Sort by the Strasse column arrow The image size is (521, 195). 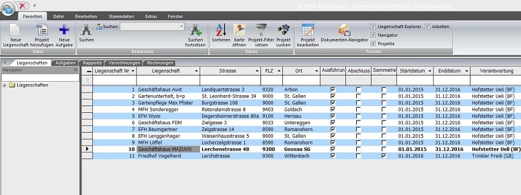point(258,71)
